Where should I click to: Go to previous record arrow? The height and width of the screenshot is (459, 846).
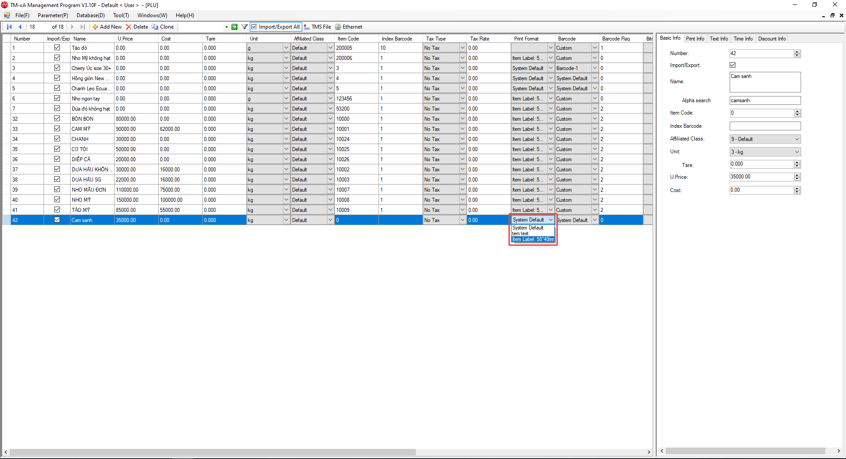coord(20,27)
